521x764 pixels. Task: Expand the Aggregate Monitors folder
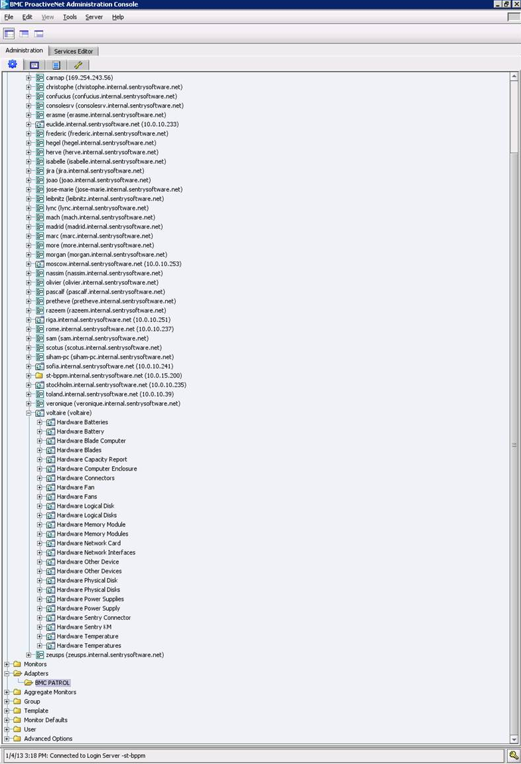pos(7,692)
